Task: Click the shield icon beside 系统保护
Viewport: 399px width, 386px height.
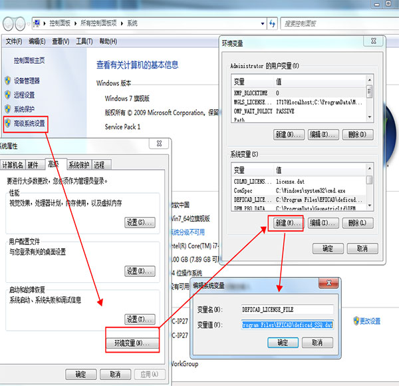Action: 8,108
